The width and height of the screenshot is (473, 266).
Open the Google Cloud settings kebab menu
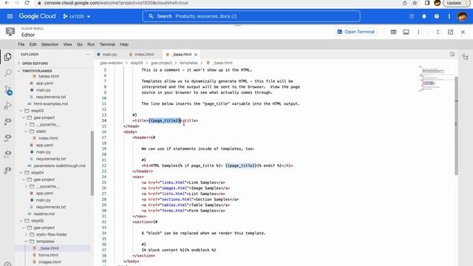coord(449,16)
